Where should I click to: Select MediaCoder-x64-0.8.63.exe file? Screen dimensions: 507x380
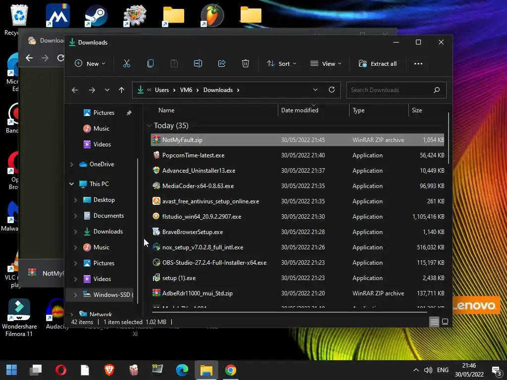point(298,186)
